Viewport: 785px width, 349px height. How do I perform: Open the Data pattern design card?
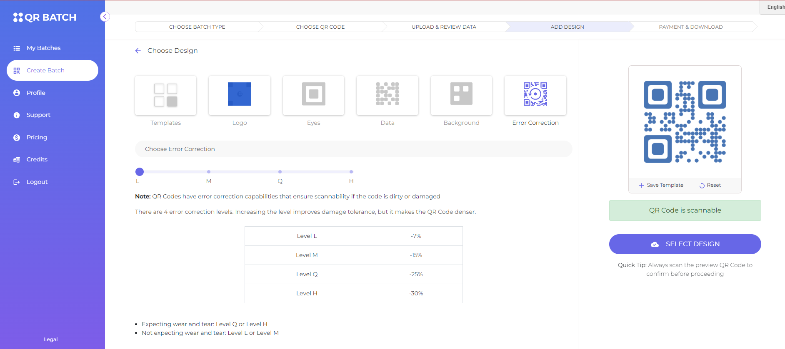point(387,95)
